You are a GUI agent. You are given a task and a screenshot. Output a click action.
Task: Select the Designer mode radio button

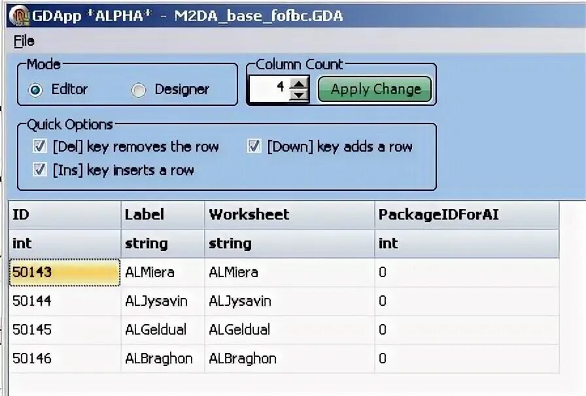pyautogui.click(x=138, y=90)
